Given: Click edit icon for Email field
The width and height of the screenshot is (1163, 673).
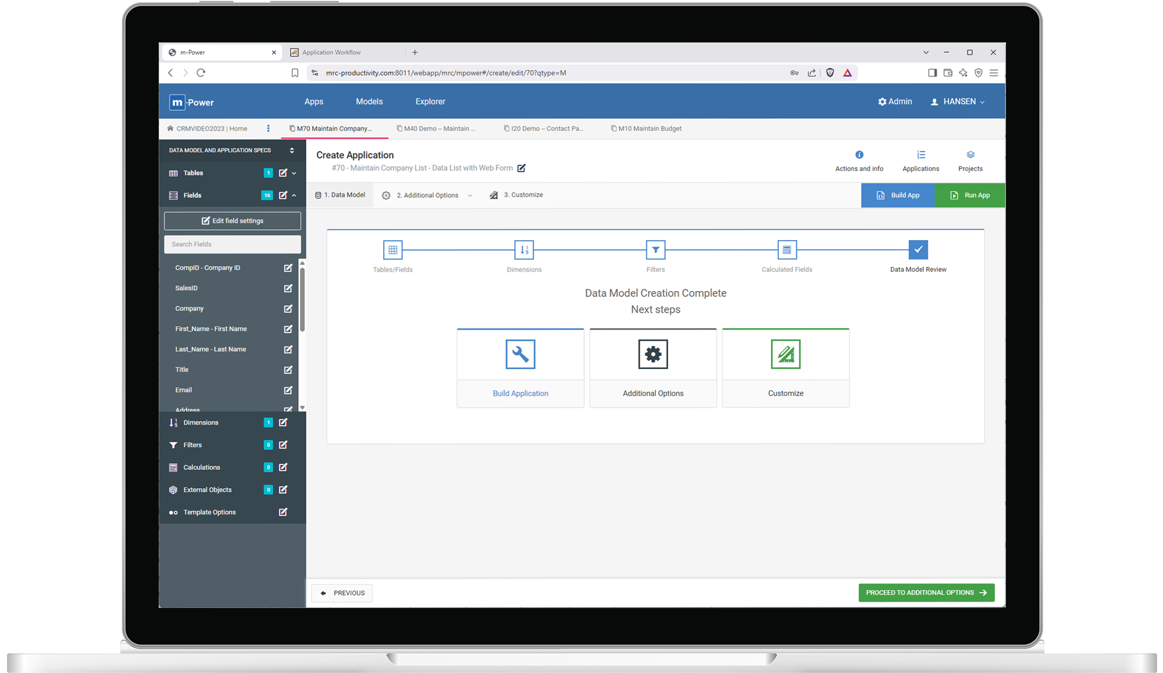Looking at the screenshot, I should pyautogui.click(x=288, y=390).
